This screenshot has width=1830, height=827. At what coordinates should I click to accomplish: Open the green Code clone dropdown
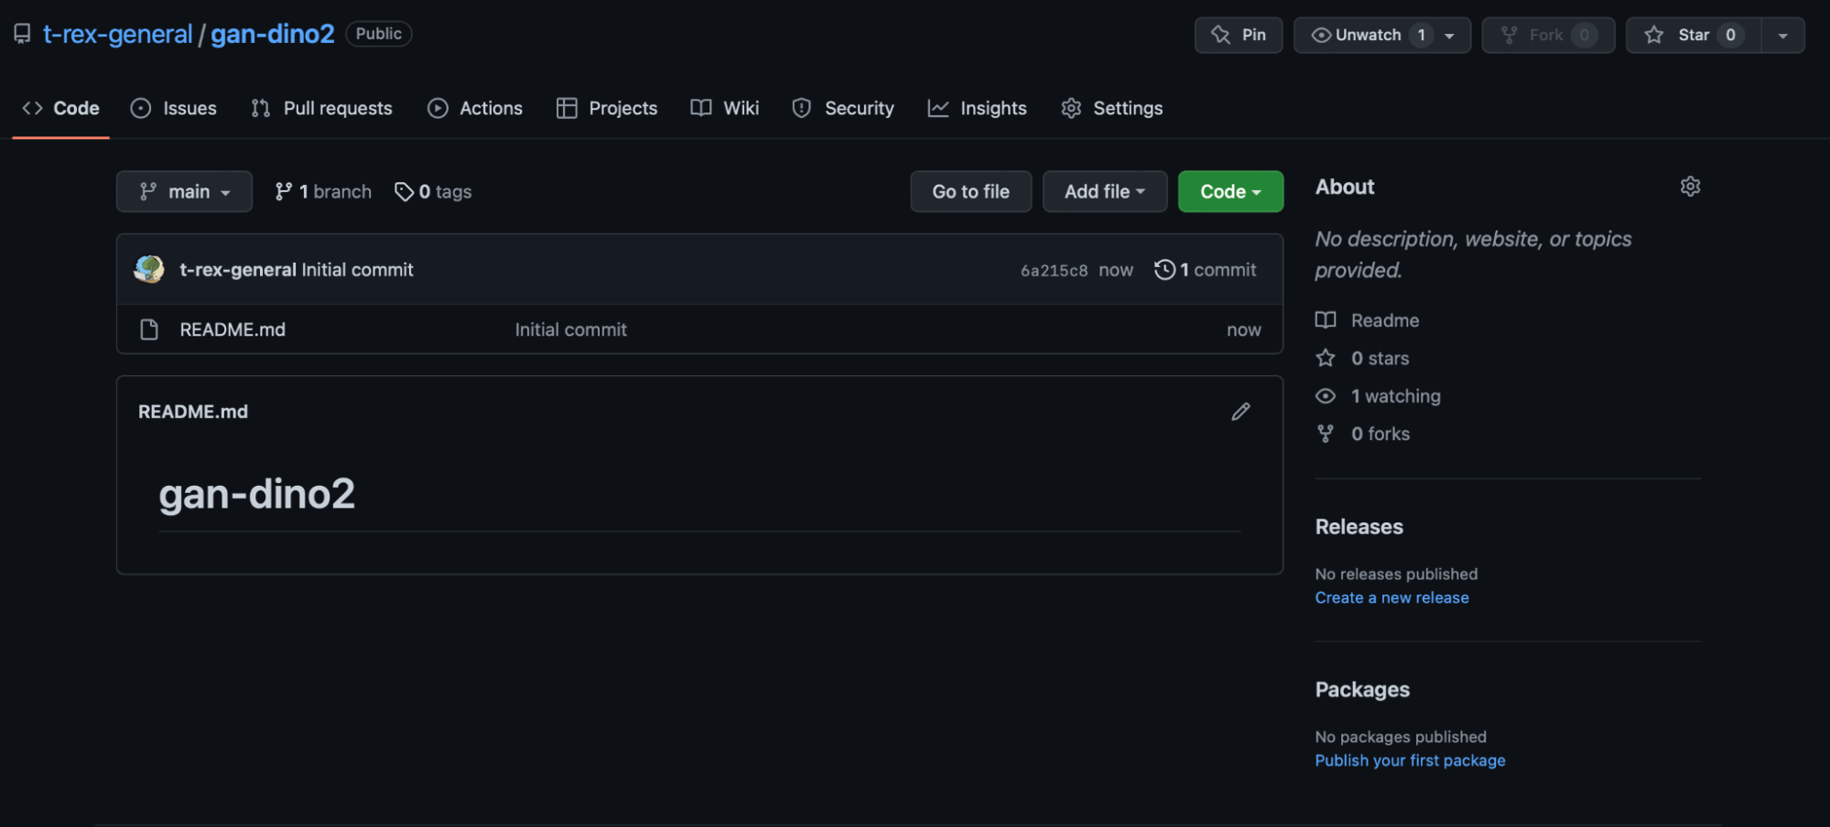pyautogui.click(x=1230, y=191)
